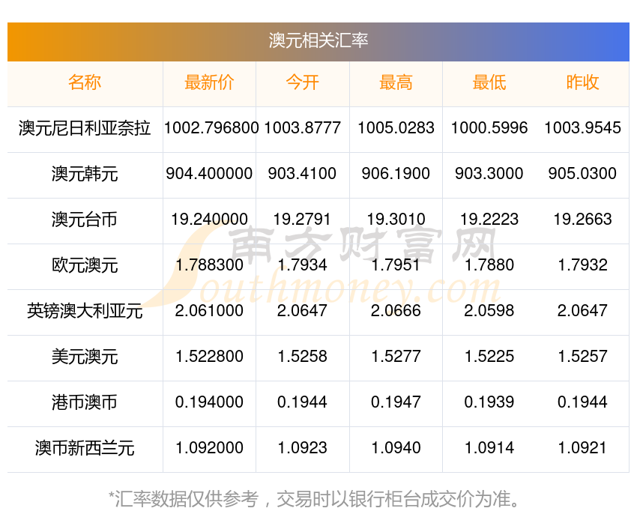Click the high value 2.0666

point(396,311)
